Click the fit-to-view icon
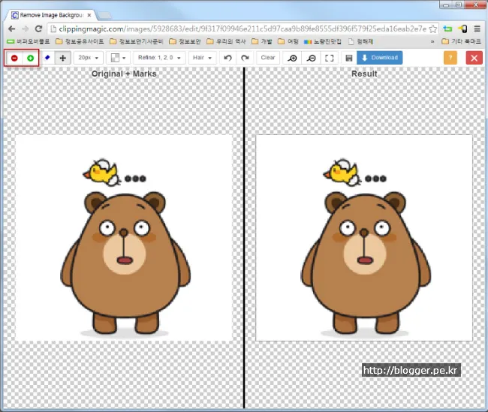The height and width of the screenshot is (412, 488). pyautogui.click(x=329, y=58)
